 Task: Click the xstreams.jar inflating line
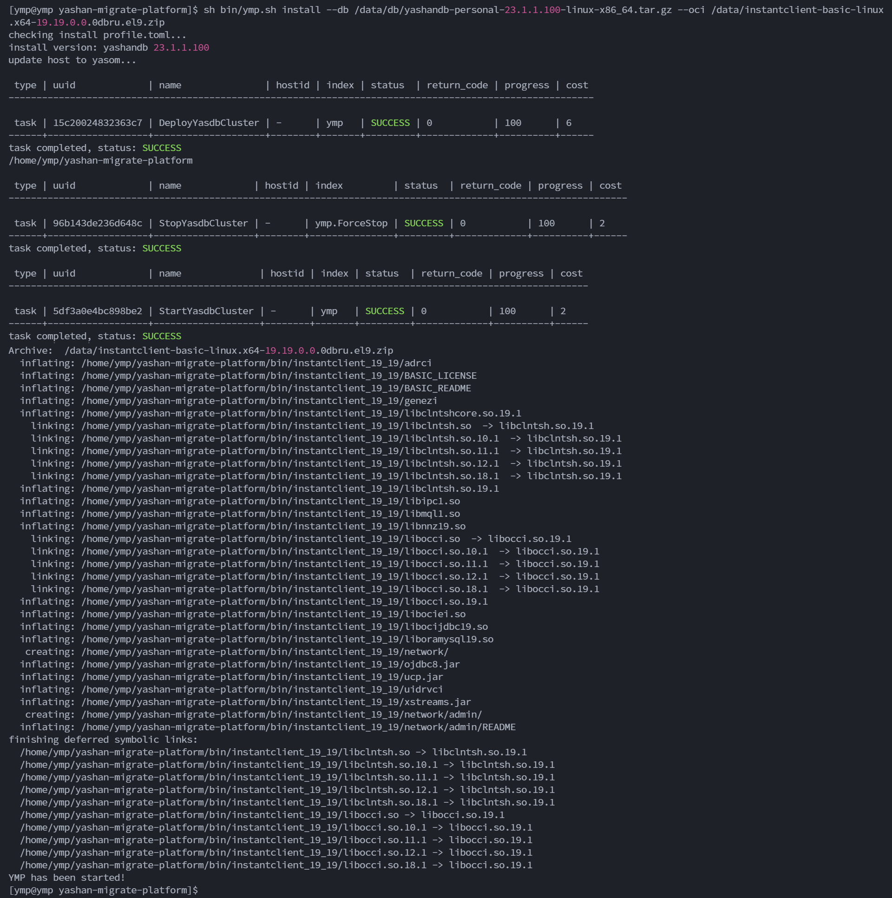click(x=245, y=702)
